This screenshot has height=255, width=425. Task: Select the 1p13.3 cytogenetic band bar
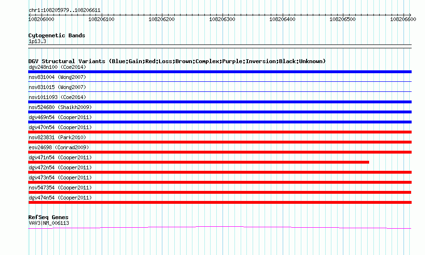(220, 46)
